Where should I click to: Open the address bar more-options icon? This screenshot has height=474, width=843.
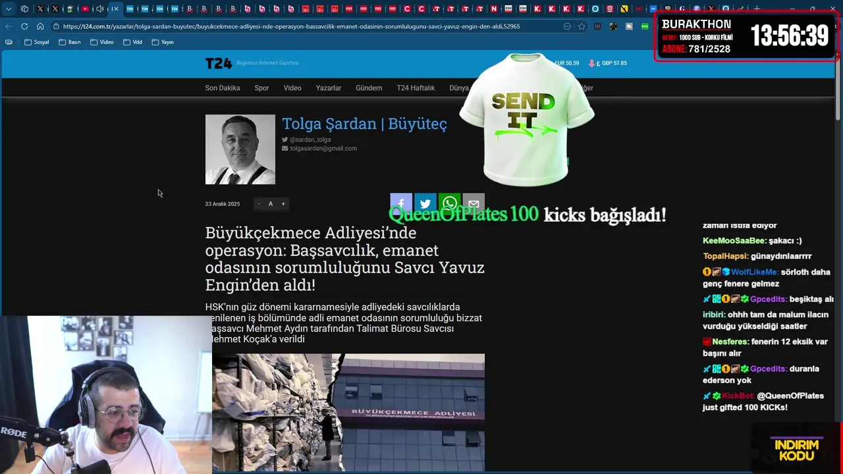567,26
